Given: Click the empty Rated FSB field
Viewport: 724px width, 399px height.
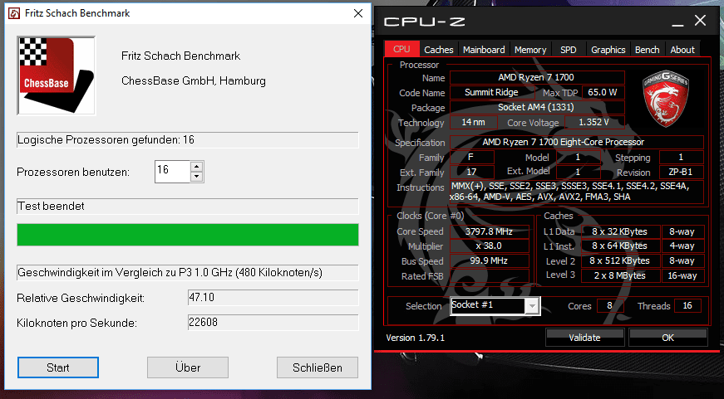Looking at the screenshot, I should (x=489, y=275).
